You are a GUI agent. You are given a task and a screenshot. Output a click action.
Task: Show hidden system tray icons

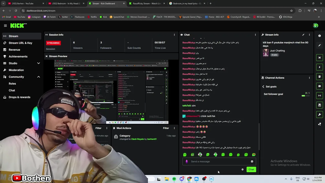pyautogui.click(x=286, y=179)
